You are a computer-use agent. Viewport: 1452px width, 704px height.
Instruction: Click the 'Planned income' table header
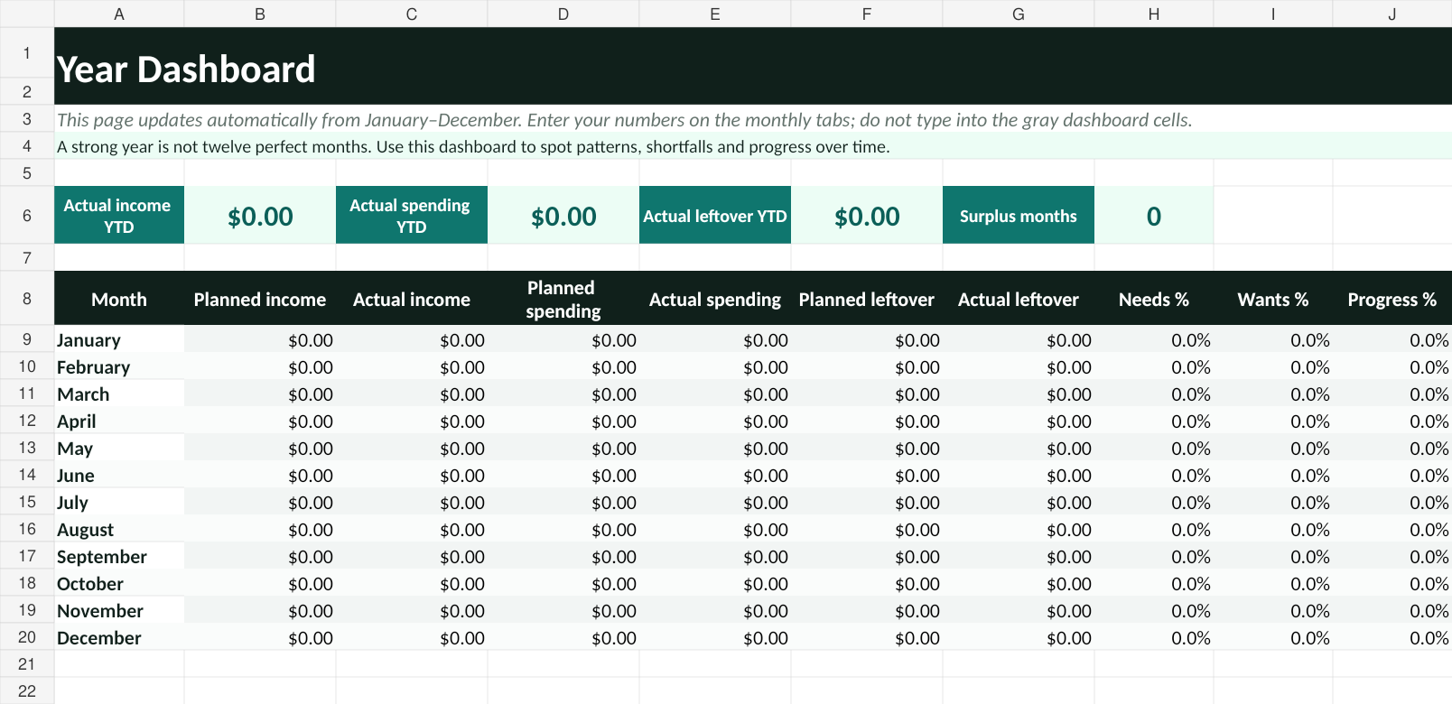click(260, 299)
